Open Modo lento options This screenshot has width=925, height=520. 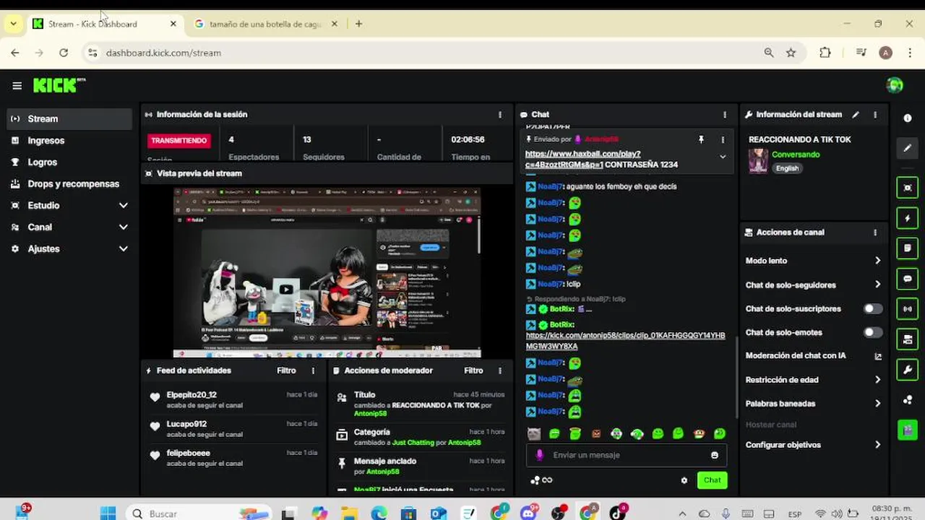tap(814, 261)
